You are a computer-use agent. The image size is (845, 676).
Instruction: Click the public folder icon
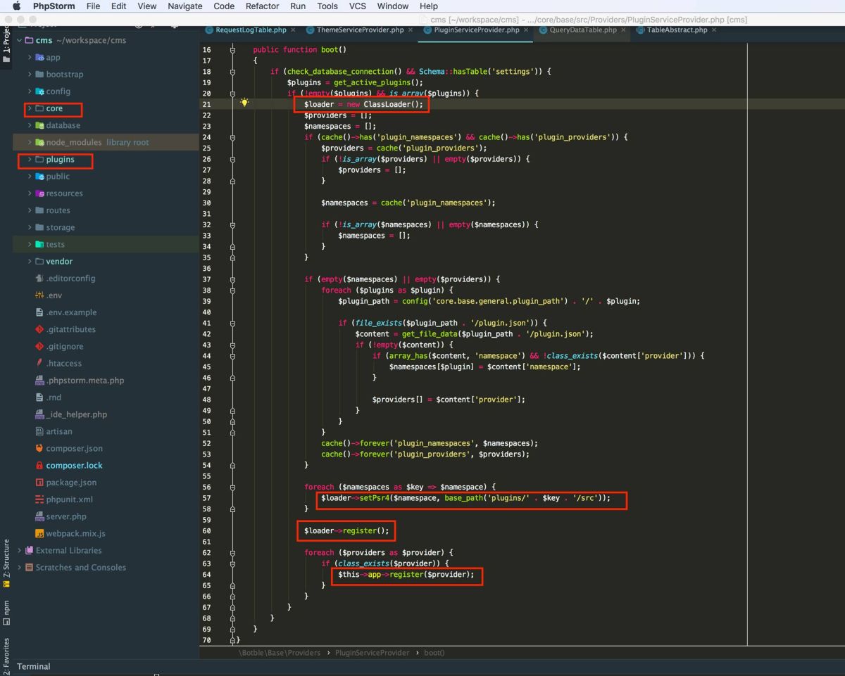click(x=39, y=177)
